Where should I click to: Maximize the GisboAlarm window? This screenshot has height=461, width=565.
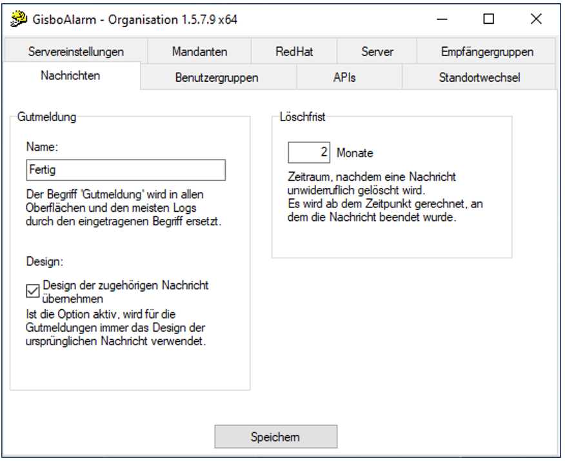click(x=489, y=19)
